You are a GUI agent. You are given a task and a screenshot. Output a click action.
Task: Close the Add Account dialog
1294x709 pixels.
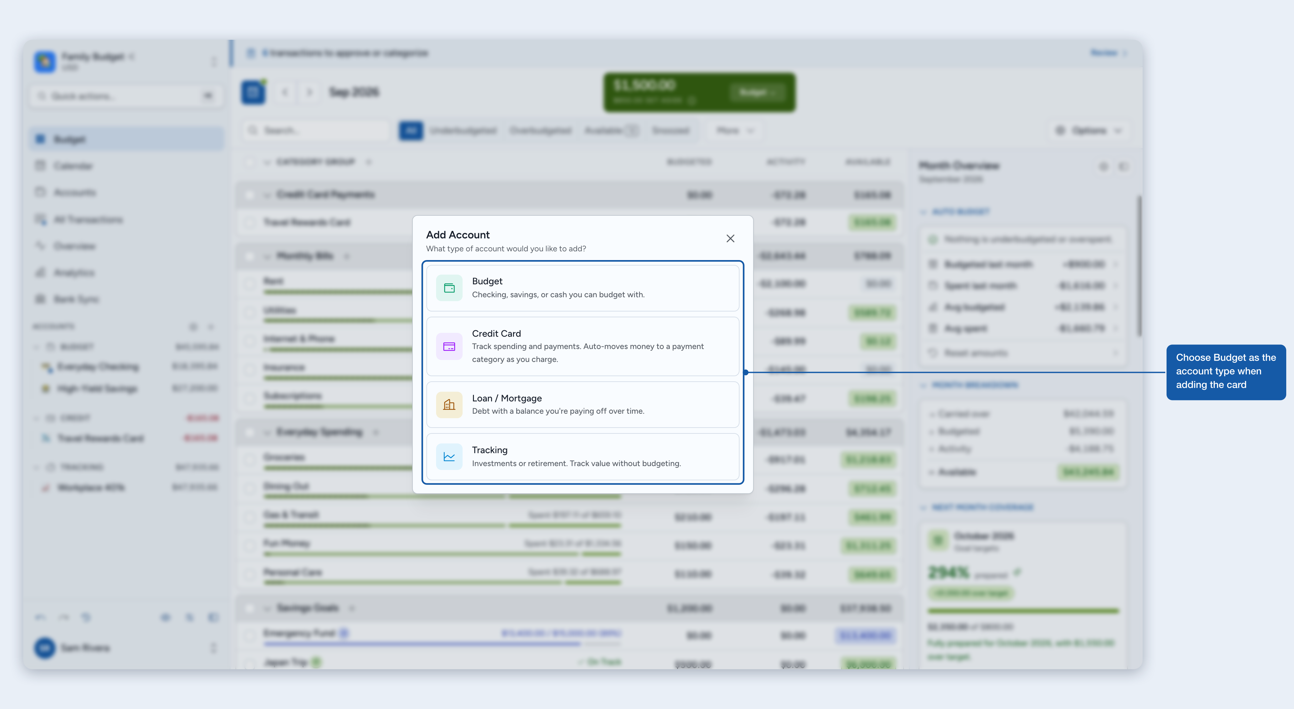730,238
